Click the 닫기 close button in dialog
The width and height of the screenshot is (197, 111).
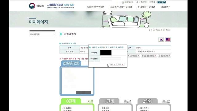click(x=121, y=64)
